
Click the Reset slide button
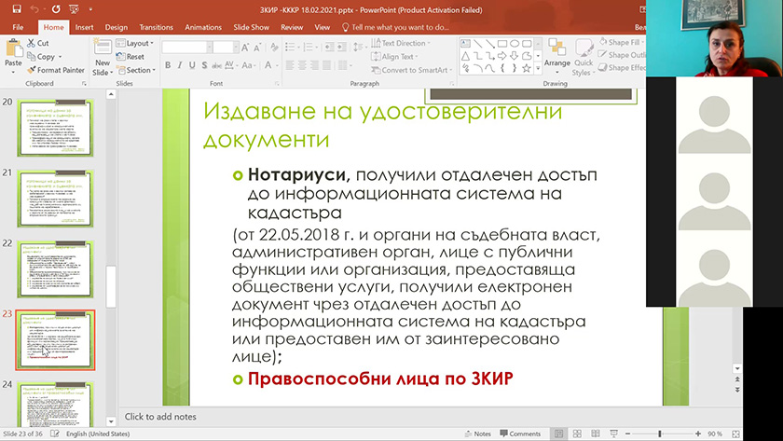point(134,57)
